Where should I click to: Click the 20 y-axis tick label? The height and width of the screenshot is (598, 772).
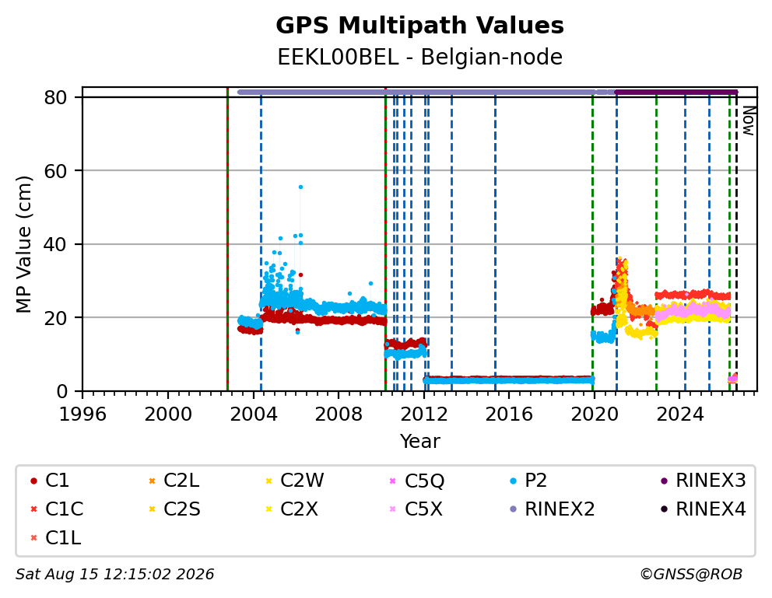pyautogui.click(x=55, y=318)
